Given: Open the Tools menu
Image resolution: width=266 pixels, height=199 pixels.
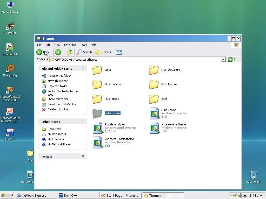Looking at the screenshot, I should [83, 45].
